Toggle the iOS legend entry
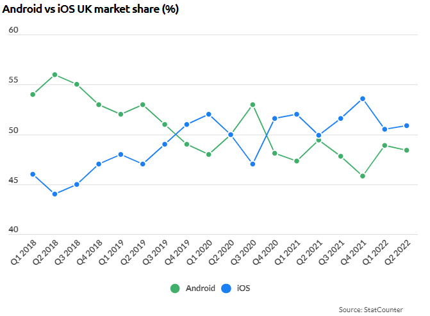 236,288
